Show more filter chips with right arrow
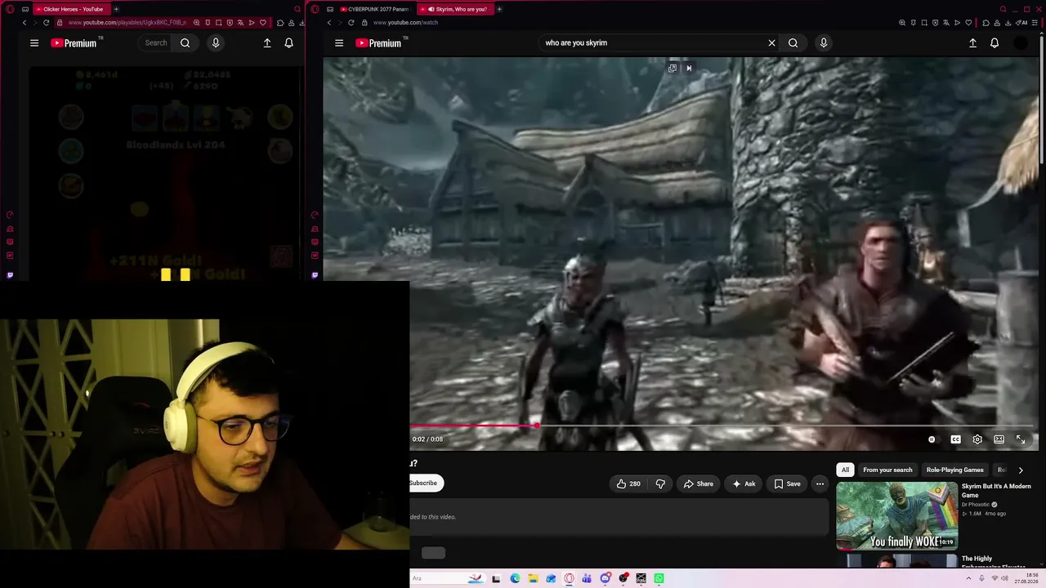Viewport: 1046px width, 588px height. point(1021,470)
